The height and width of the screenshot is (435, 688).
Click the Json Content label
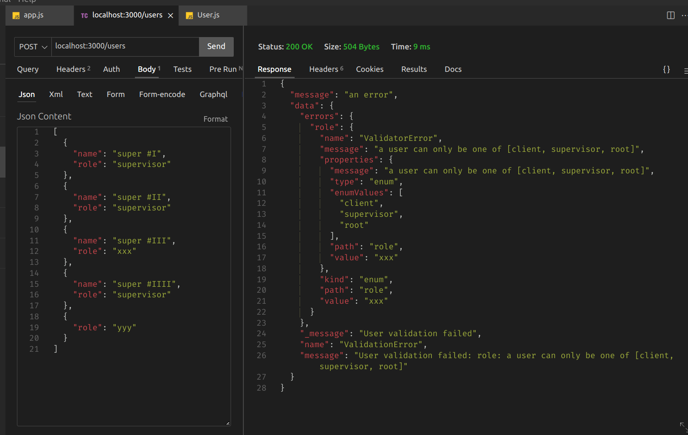(44, 116)
